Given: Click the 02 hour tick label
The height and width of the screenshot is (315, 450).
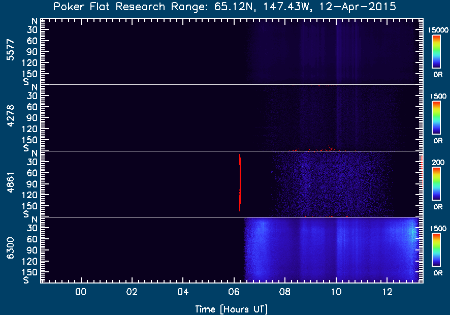Looking at the screenshot, I should [x=132, y=292].
